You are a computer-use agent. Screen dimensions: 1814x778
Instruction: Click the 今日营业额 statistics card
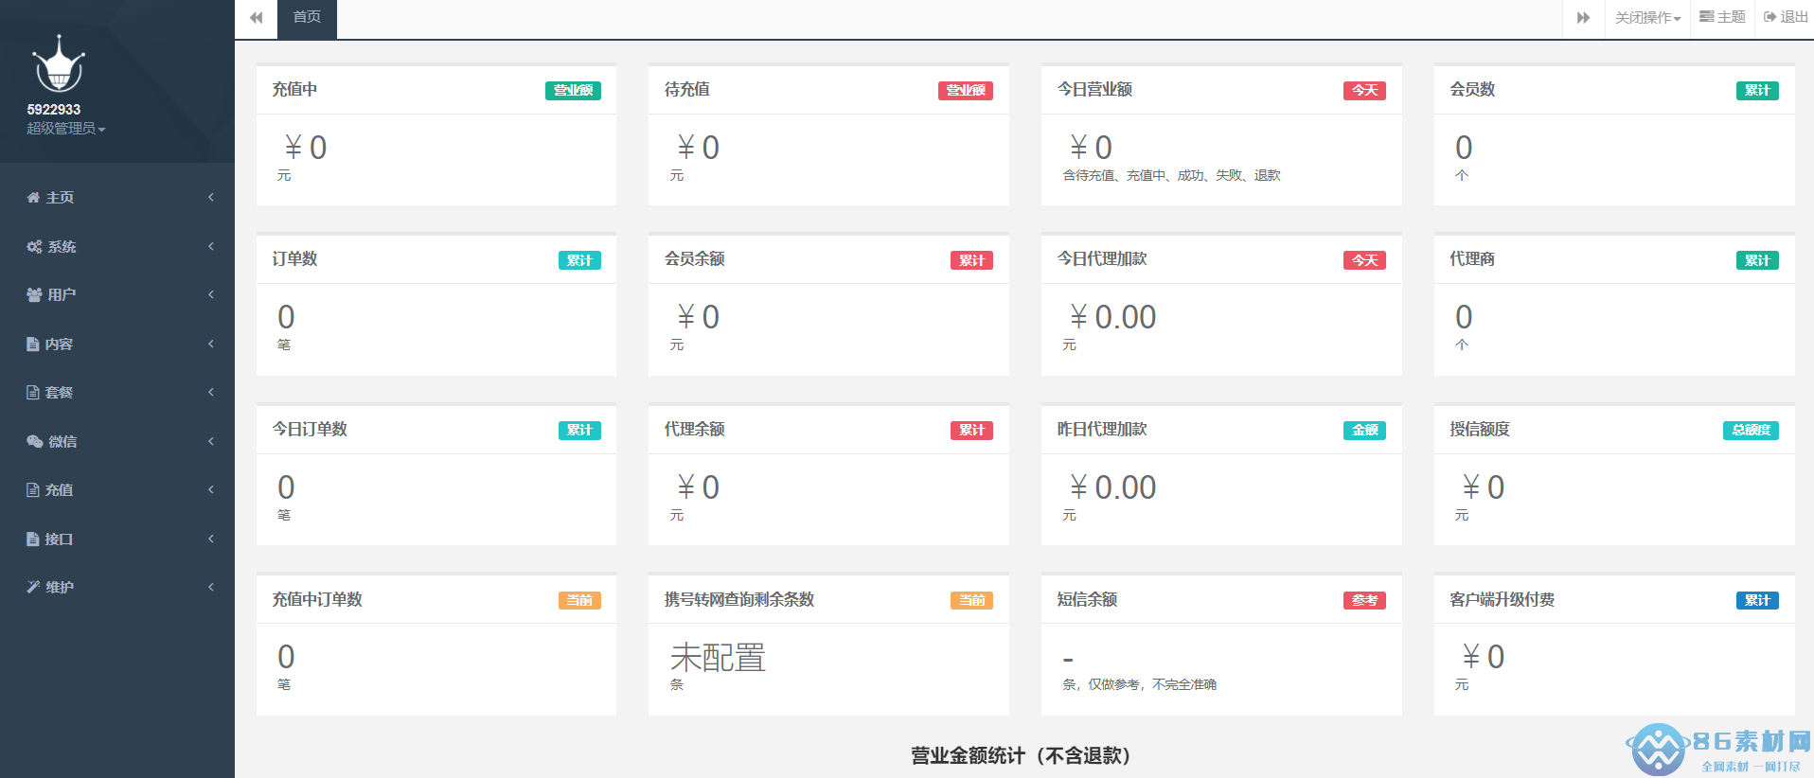[1220, 135]
